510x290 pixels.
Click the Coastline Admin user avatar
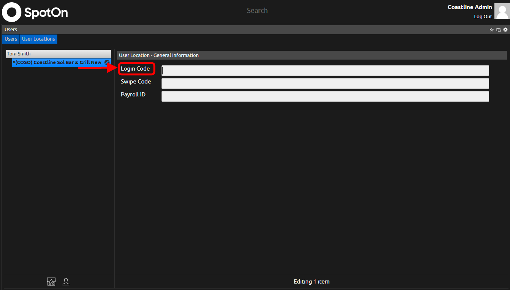point(502,11)
